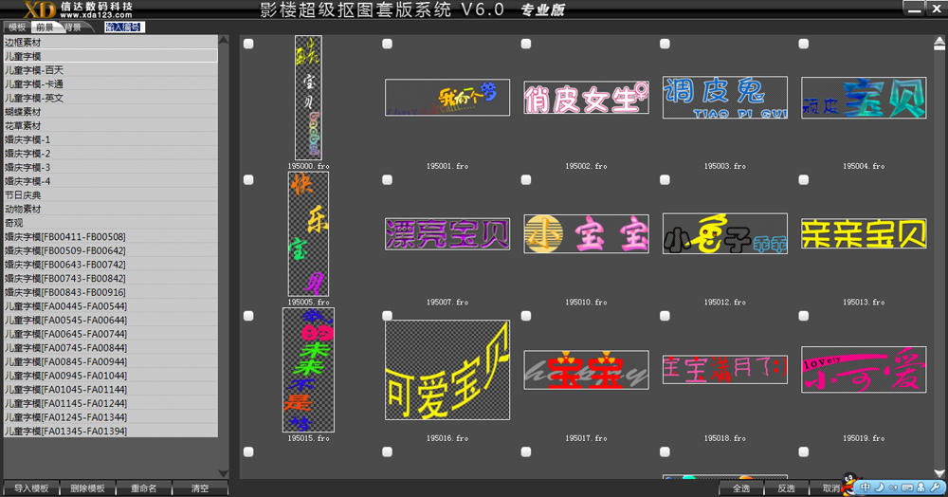948x497 pixels.
Task: Tick the checkbox for 195018.fro
Action: click(665, 316)
